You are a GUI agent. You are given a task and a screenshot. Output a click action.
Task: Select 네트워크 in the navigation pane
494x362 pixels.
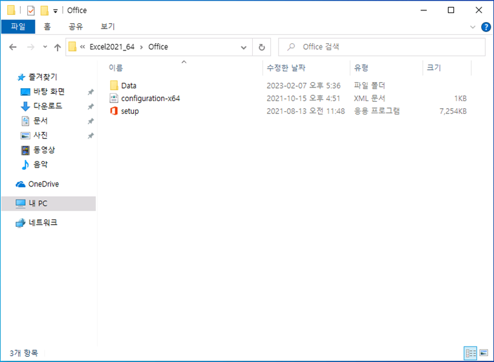click(43, 223)
